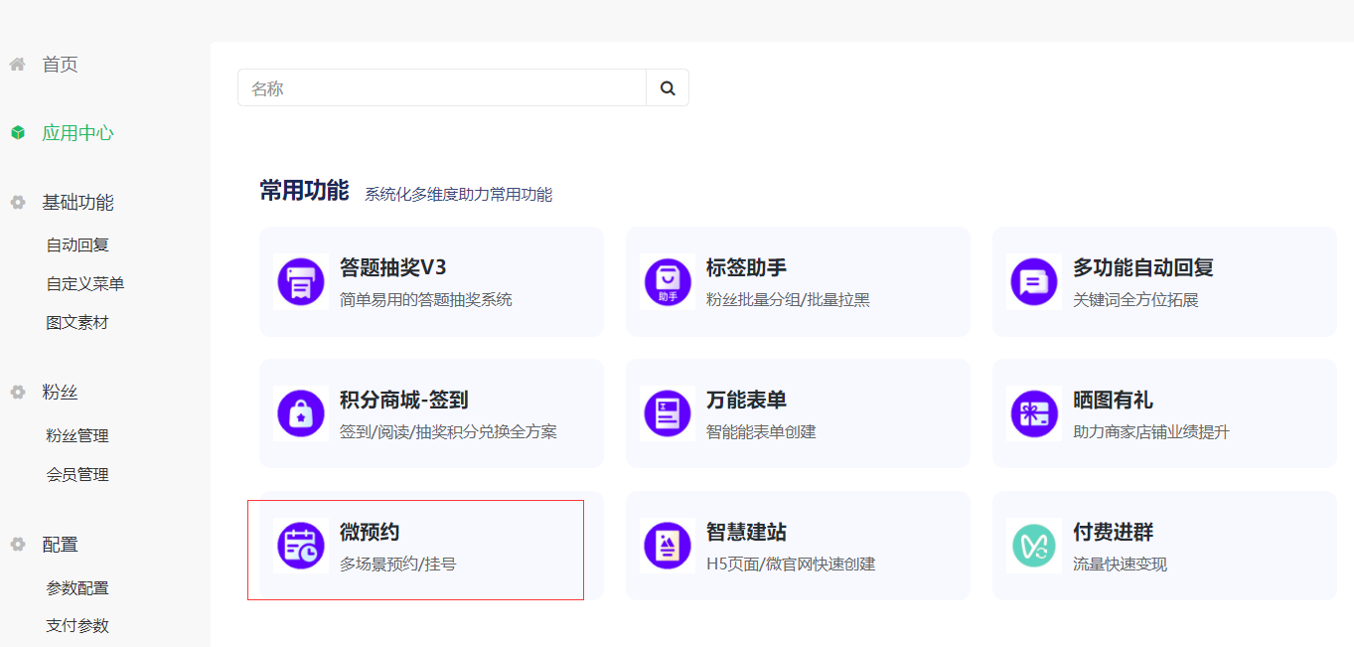Screen dimensions: 1354x647
Task: Click the gear icon beside 基础功能
Action: tap(17, 203)
